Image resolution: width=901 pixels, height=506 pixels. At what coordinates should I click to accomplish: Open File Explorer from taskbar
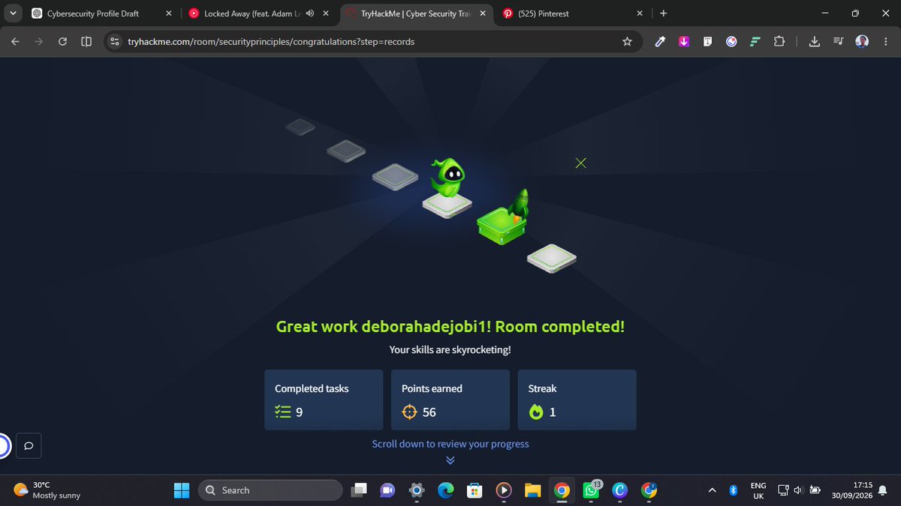point(532,490)
